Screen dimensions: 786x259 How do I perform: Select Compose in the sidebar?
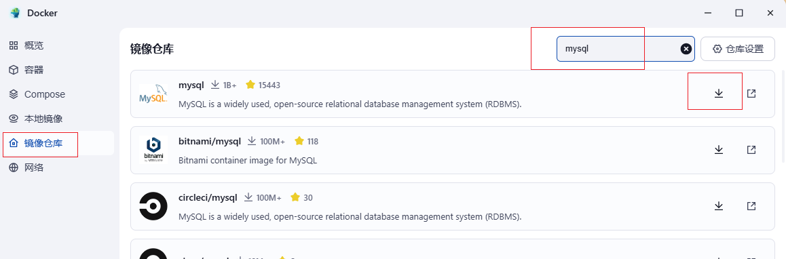tap(58, 94)
